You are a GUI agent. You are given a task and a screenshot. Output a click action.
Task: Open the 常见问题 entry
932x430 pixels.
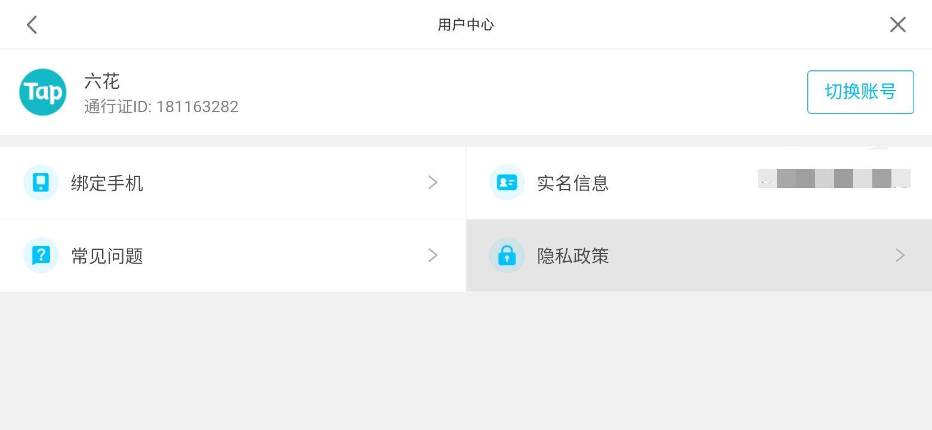pos(233,255)
